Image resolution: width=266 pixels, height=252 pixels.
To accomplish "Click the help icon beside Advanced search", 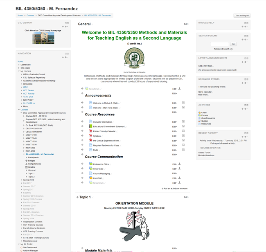I will [231, 49].
